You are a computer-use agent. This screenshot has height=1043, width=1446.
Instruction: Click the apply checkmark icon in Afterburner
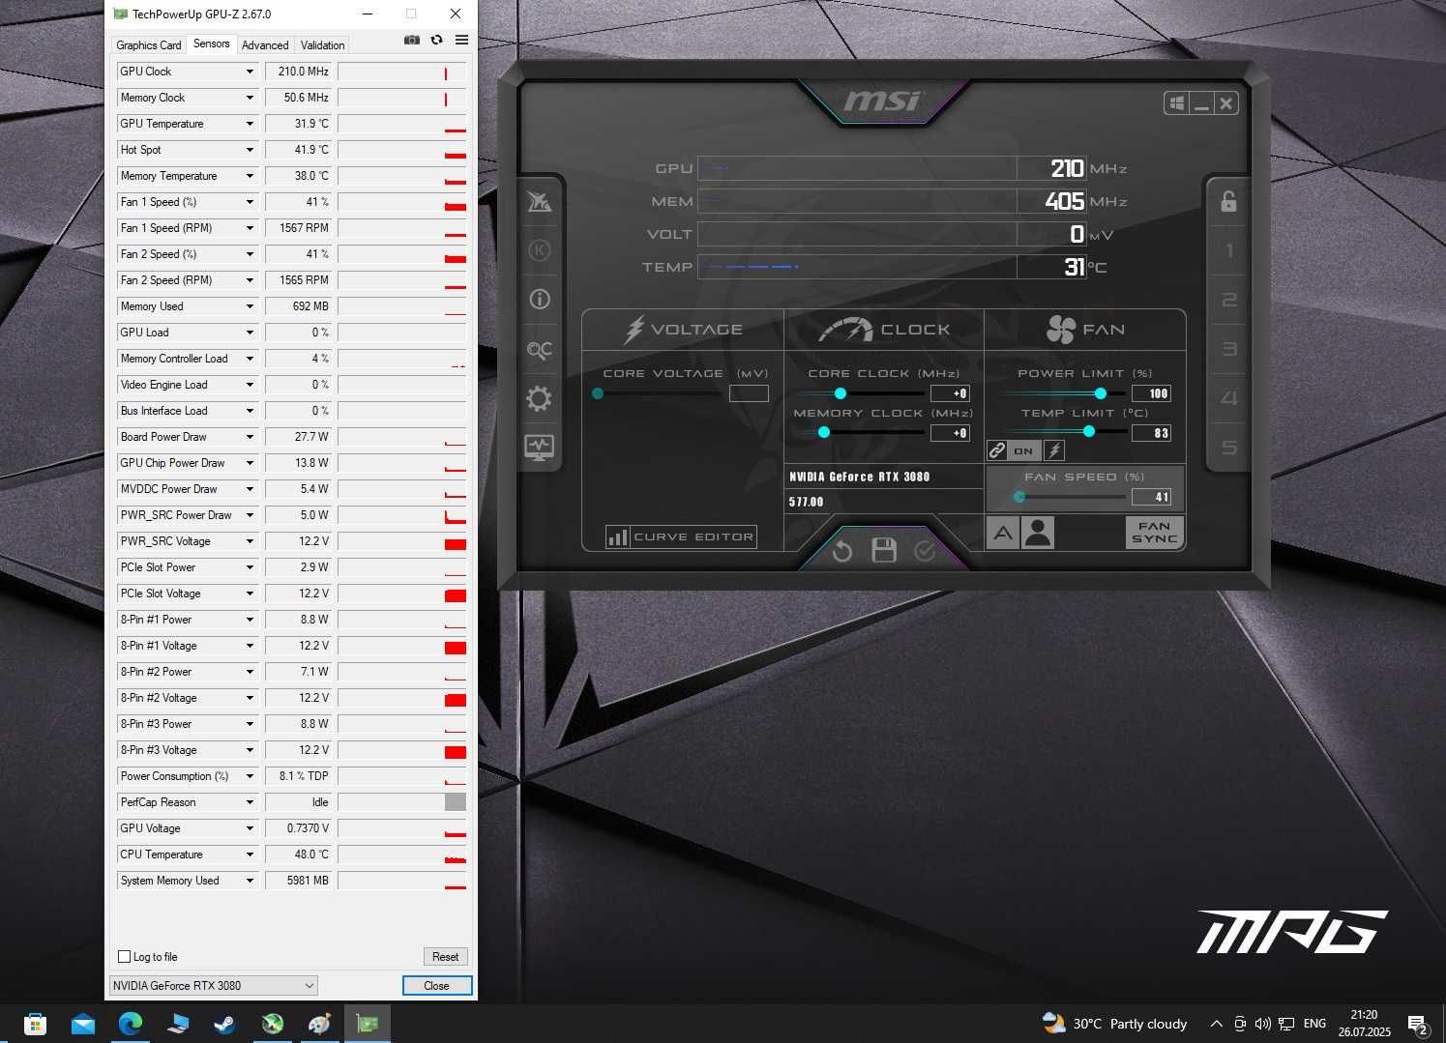coord(925,550)
